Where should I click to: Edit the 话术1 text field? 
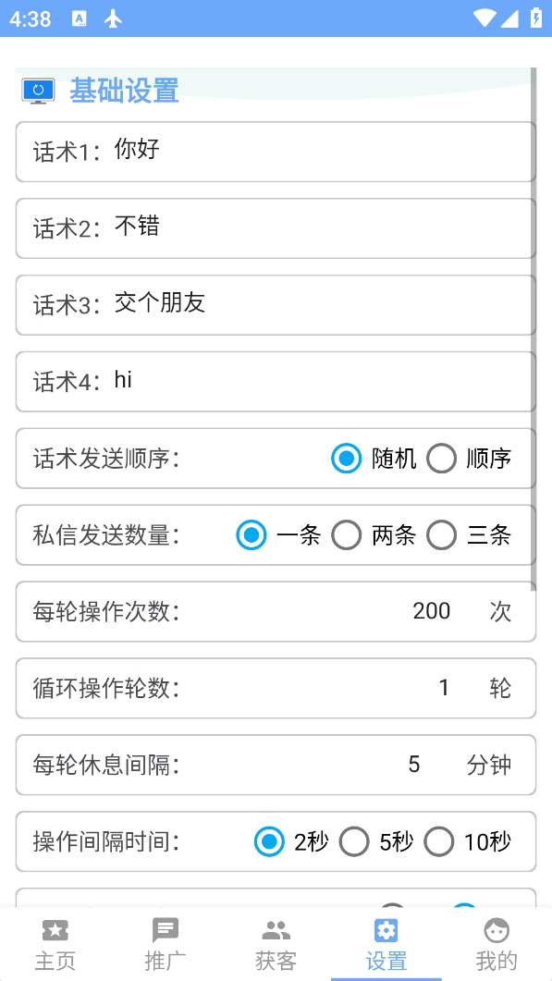coord(316,151)
